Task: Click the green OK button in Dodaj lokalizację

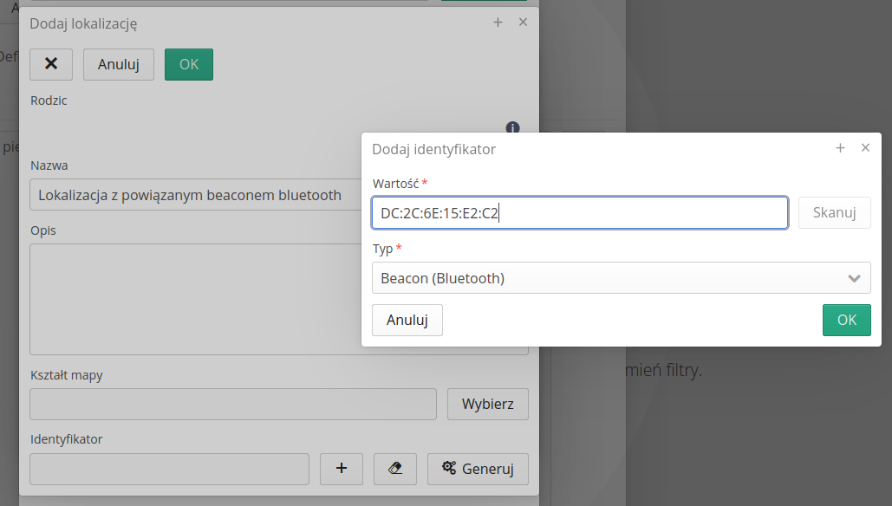Action: pos(189,64)
